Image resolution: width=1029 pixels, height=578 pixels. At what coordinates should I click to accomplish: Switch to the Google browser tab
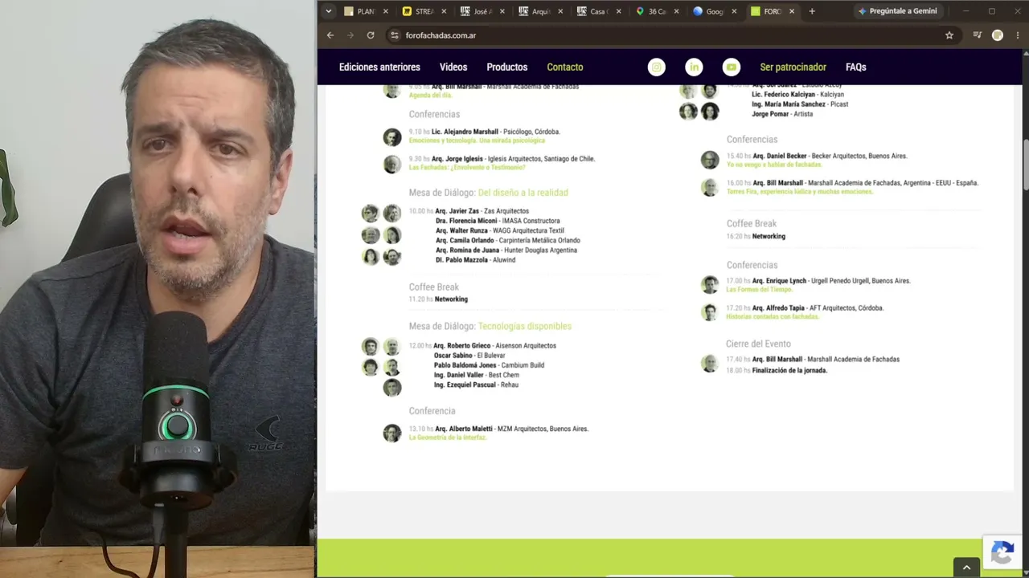point(715,11)
